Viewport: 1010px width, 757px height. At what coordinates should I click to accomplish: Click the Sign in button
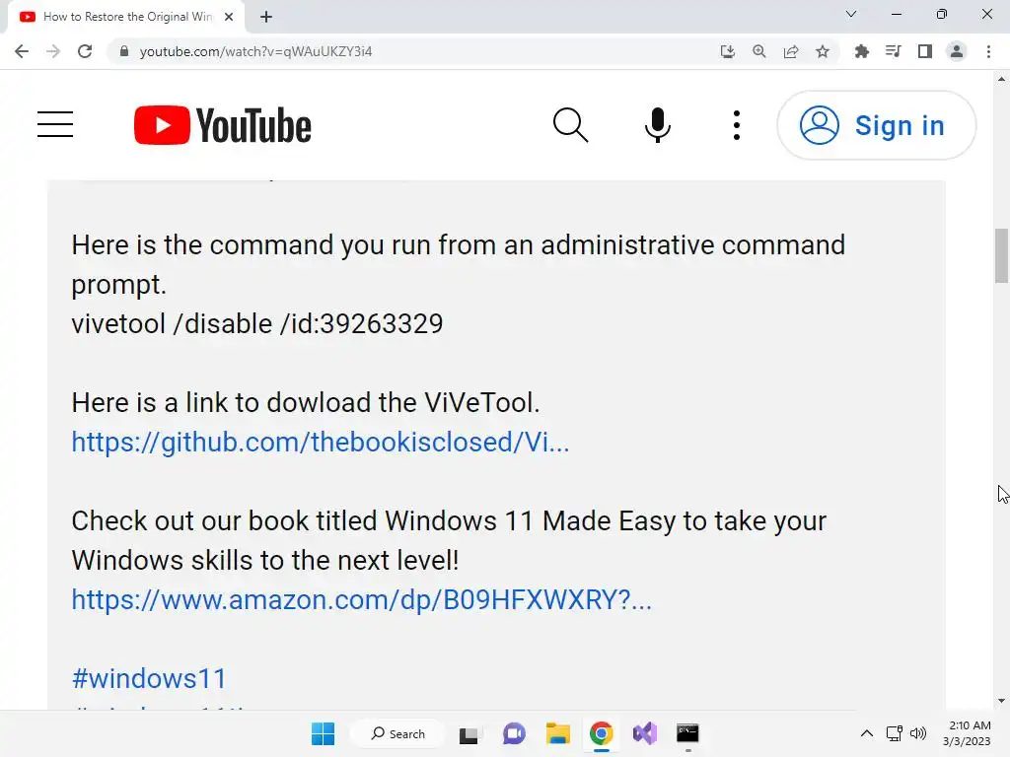coord(876,125)
